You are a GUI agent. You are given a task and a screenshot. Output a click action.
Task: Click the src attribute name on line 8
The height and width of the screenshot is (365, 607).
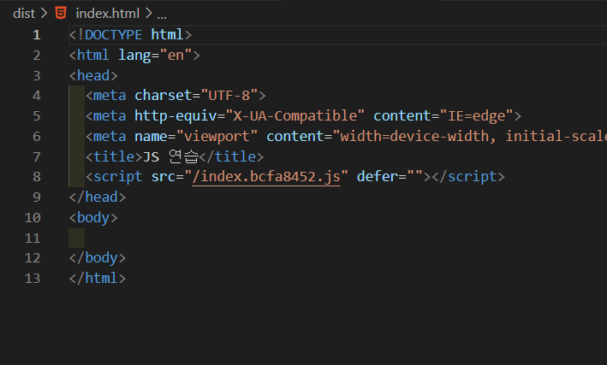[x=164, y=177]
